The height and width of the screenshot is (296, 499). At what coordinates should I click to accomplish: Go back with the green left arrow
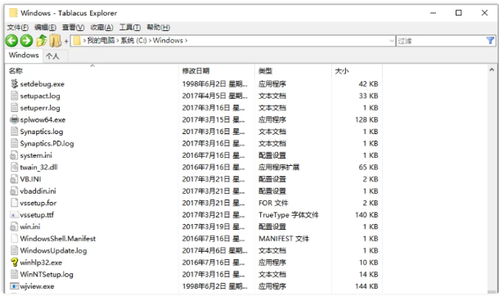click(11, 41)
